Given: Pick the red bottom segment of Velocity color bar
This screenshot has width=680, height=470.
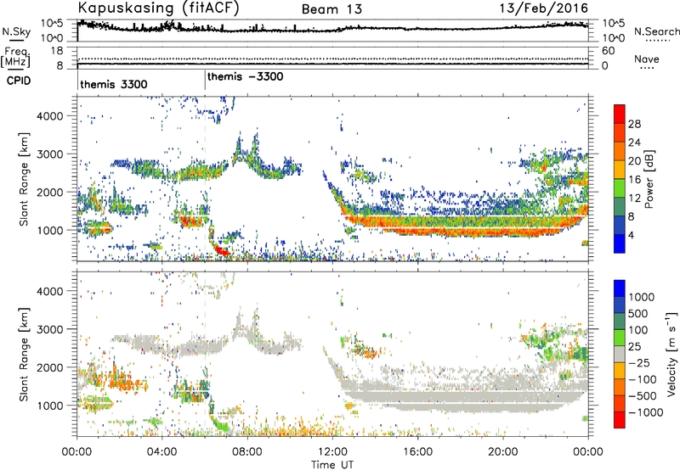Looking at the screenshot, I should click(x=620, y=420).
